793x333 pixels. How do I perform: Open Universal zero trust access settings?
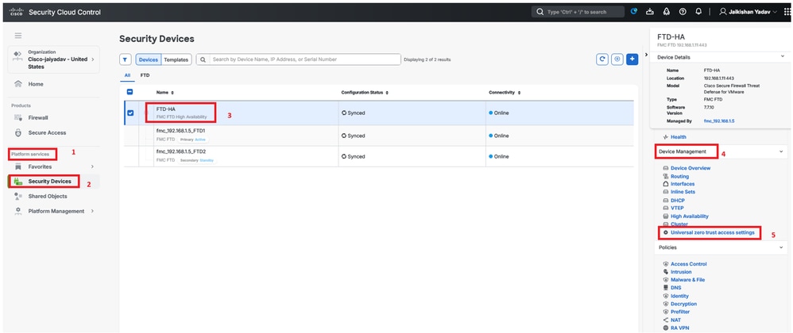tap(712, 232)
